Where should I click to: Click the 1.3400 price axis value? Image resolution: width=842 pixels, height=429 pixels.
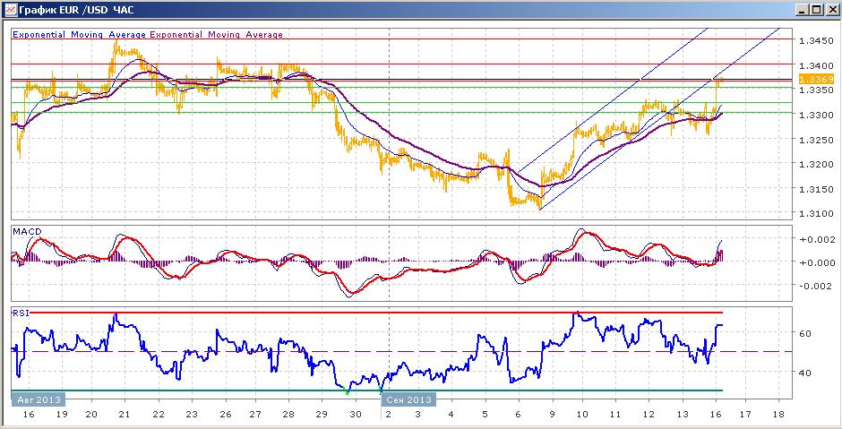coord(816,65)
